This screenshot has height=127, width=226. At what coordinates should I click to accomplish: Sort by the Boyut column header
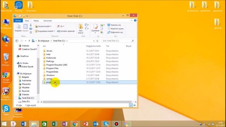[129, 46]
